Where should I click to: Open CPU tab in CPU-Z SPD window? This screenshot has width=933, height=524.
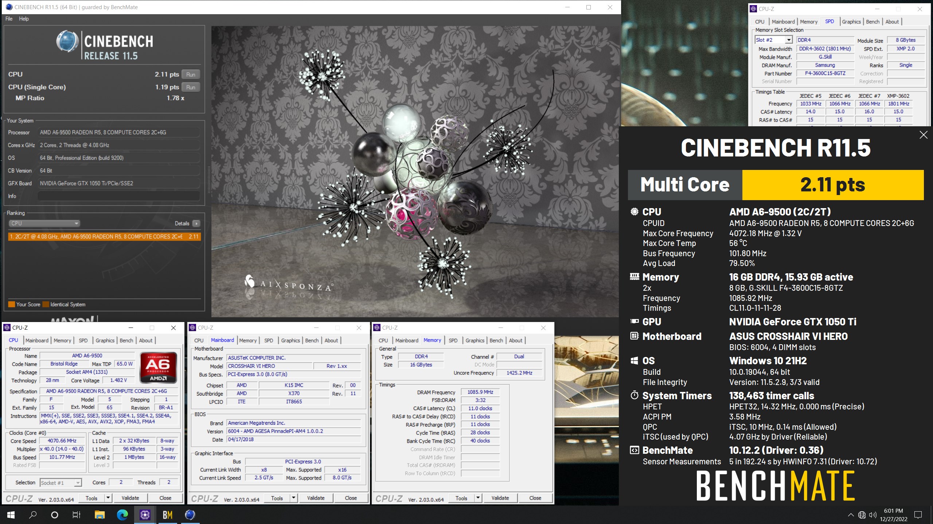point(760,22)
